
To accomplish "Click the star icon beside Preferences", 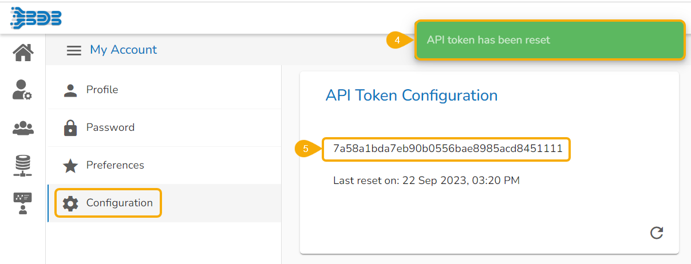I will coord(70,166).
